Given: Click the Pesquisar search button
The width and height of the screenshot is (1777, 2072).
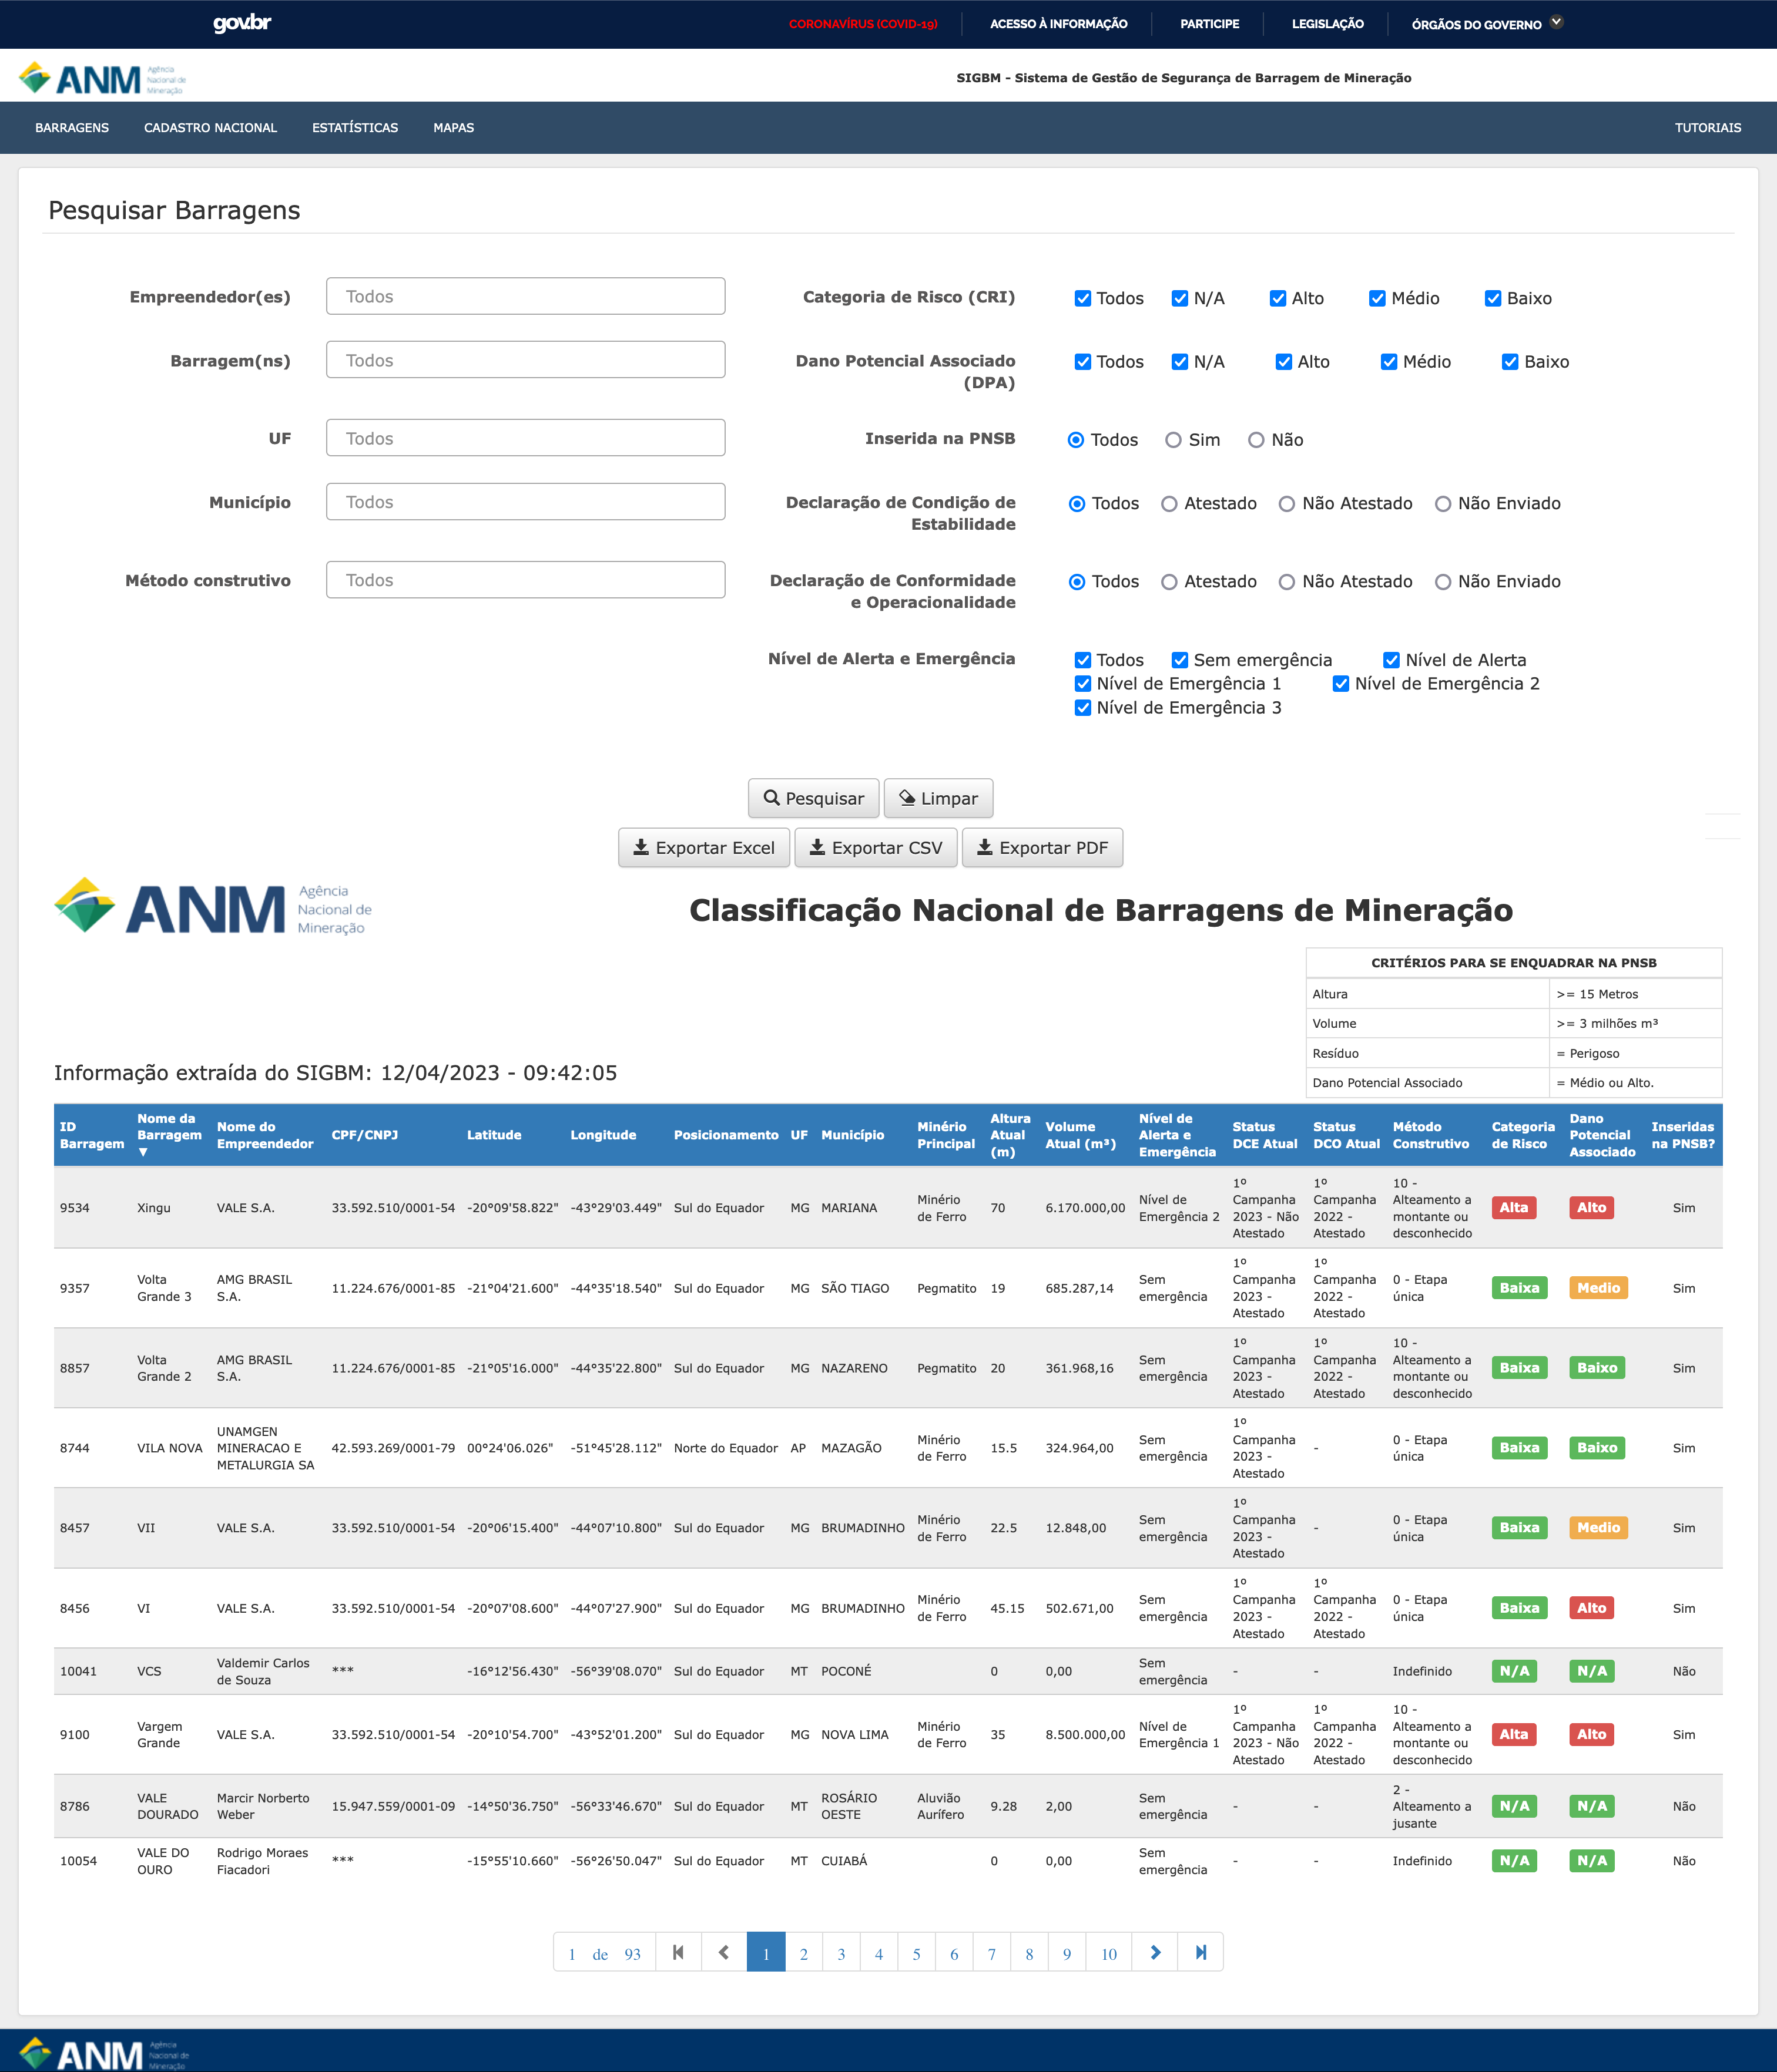Looking at the screenshot, I should [x=813, y=798].
